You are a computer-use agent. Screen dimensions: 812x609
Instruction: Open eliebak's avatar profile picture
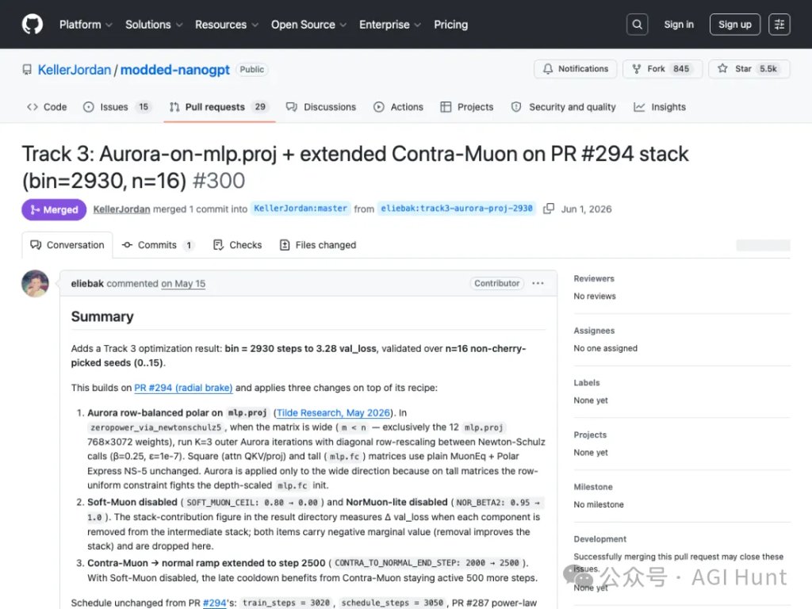tap(35, 283)
